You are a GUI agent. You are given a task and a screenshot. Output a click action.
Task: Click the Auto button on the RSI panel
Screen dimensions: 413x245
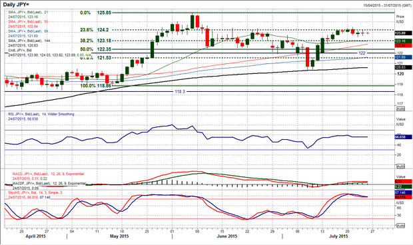pos(400,166)
